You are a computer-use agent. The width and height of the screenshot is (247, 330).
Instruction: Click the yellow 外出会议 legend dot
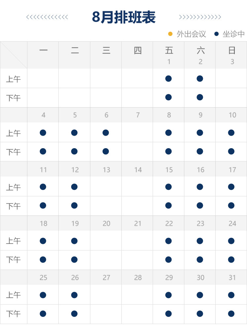[170, 34]
